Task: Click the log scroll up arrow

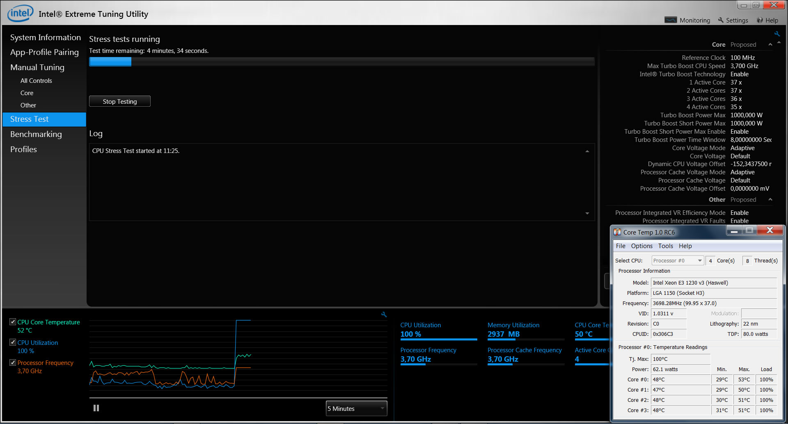Action: [x=587, y=151]
